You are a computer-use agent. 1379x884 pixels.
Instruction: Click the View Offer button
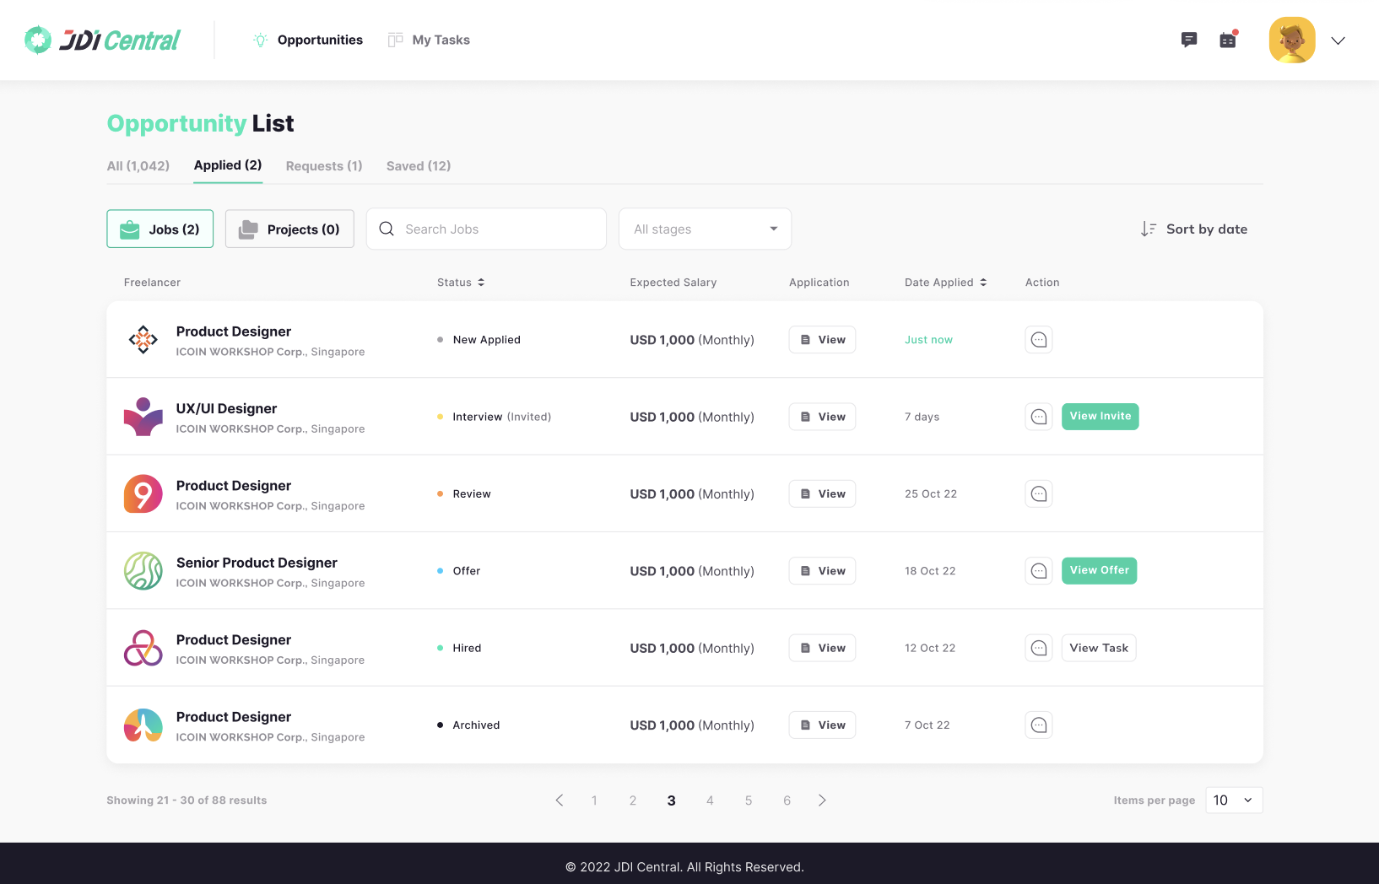coord(1099,571)
